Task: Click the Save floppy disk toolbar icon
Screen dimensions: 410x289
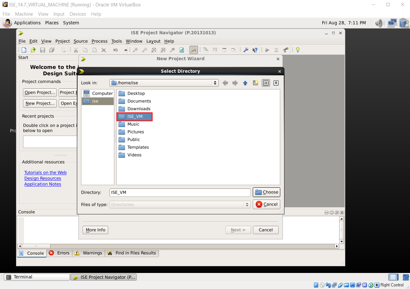Action: click(42, 50)
